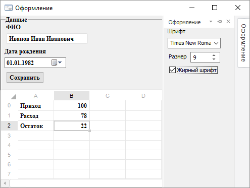The height and width of the screenshot is (188, 250).
Task: Select row header 6
Action: (9, 164)
